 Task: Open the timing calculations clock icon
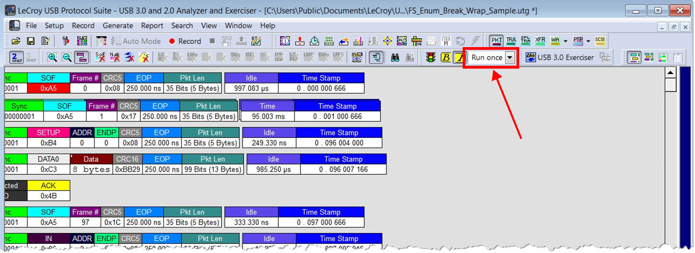point(314,41)
